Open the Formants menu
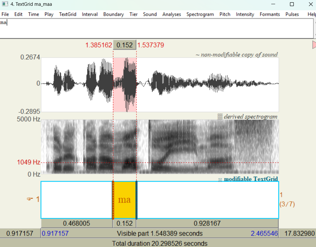 pos(270,14)
